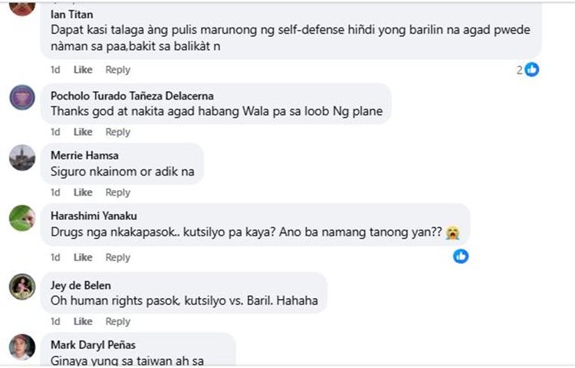Like Harashimi Yanaku's comment

coord(83,258)
